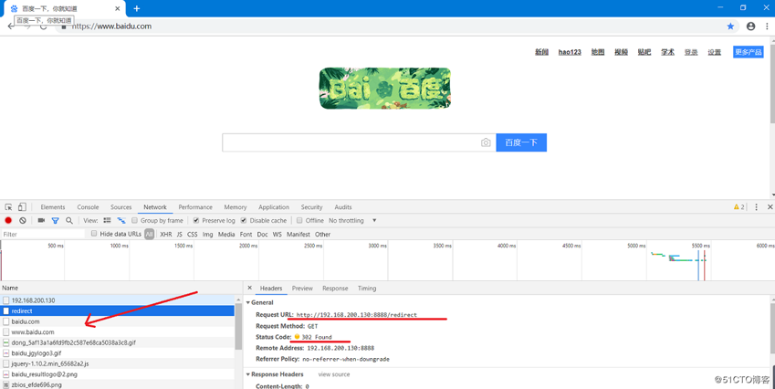This screenshot has height=389, width=775.
Task: Filter requests by Img
Action: [x=207, y=235]
